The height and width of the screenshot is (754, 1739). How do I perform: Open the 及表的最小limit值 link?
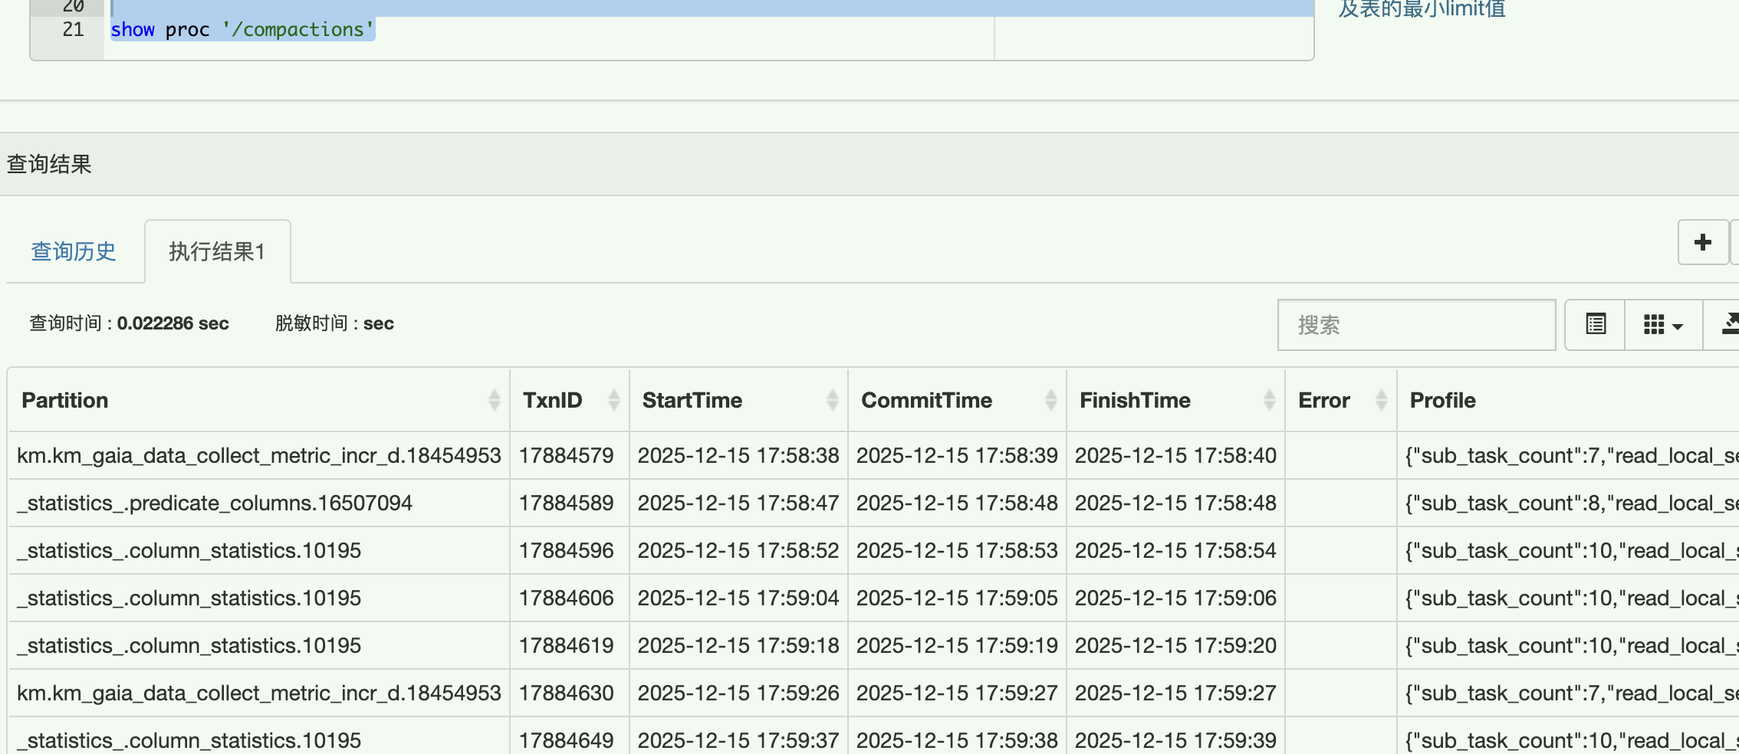(1422, 9)
